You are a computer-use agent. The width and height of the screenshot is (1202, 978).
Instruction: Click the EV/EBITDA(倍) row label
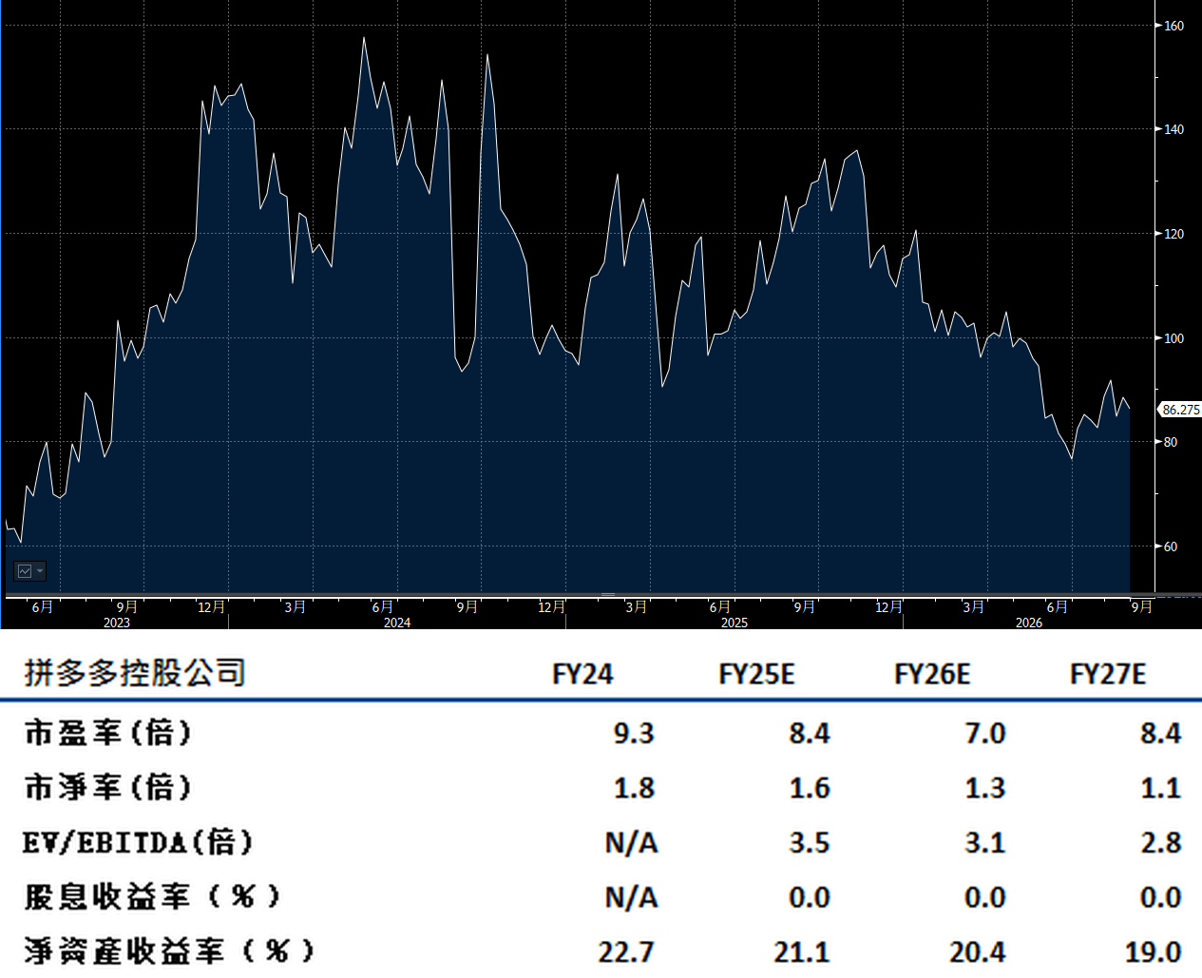[x=139, y=842]
